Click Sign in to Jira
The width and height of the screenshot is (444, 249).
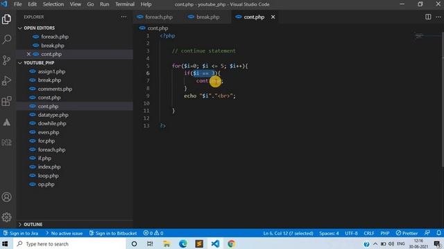pyautogui.click(x=21, y=233)
